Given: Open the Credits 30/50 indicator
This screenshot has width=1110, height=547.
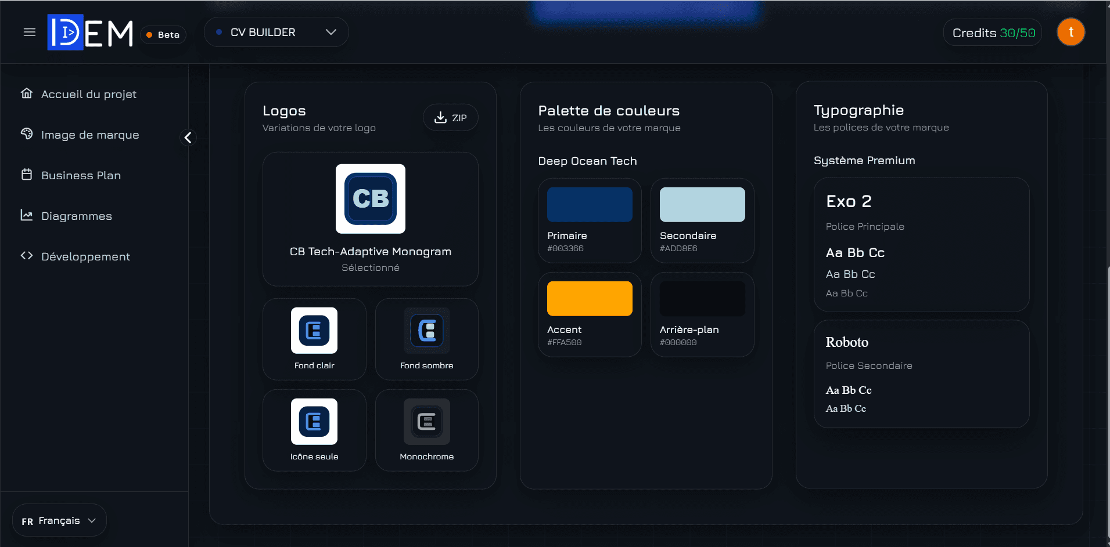Looking at the screenshot, I should tap(993, 32).
